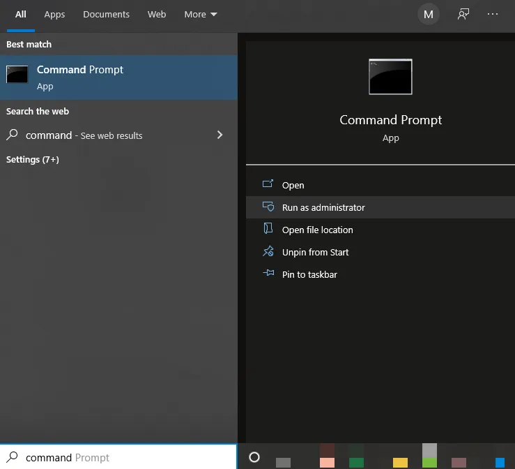
Task: Click the Command Prompt title in preview
Action: (x=390, y=120)
